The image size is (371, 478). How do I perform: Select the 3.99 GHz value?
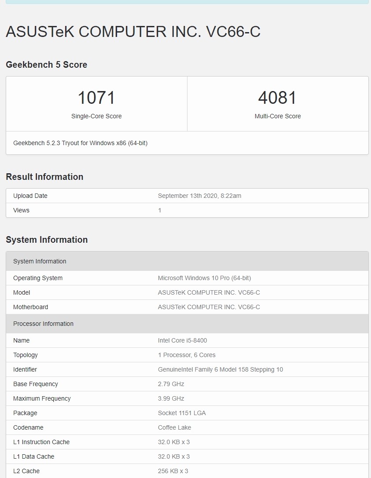click(x=171, y=398)
